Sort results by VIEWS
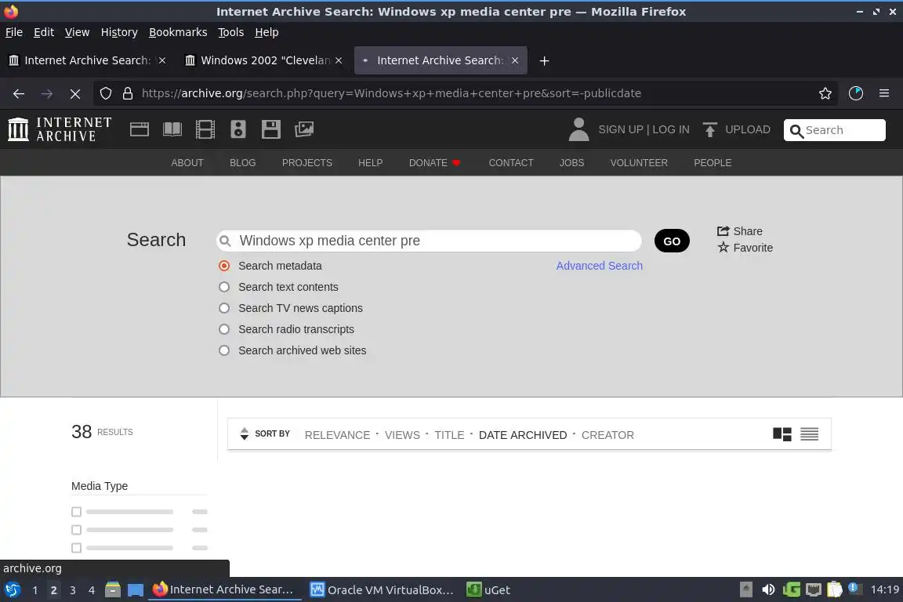This screenshot has width=903, height=602. pyautogui.click(x=402, y=435)
